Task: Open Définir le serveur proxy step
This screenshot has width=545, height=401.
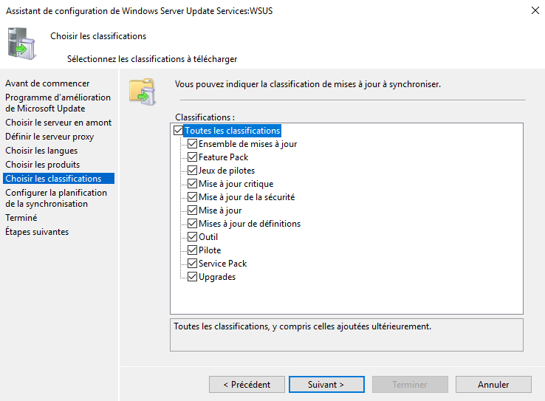Action: tap(49, 137)
